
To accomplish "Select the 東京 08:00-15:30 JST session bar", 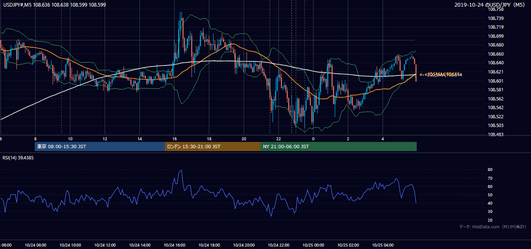I will [x=100, y=146].
